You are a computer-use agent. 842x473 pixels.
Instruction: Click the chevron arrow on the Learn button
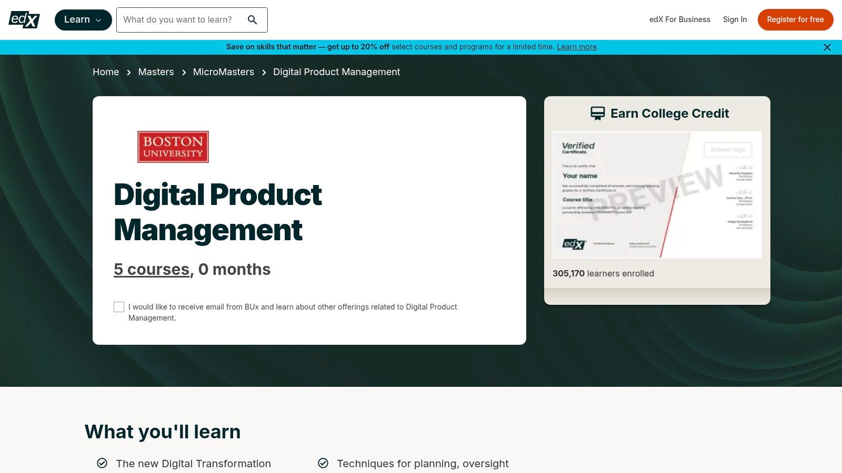point(98,20)
